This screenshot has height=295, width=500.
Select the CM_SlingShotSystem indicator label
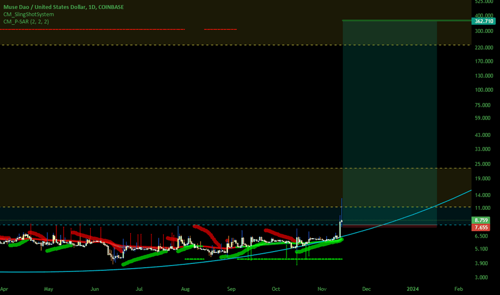[28, 14]
